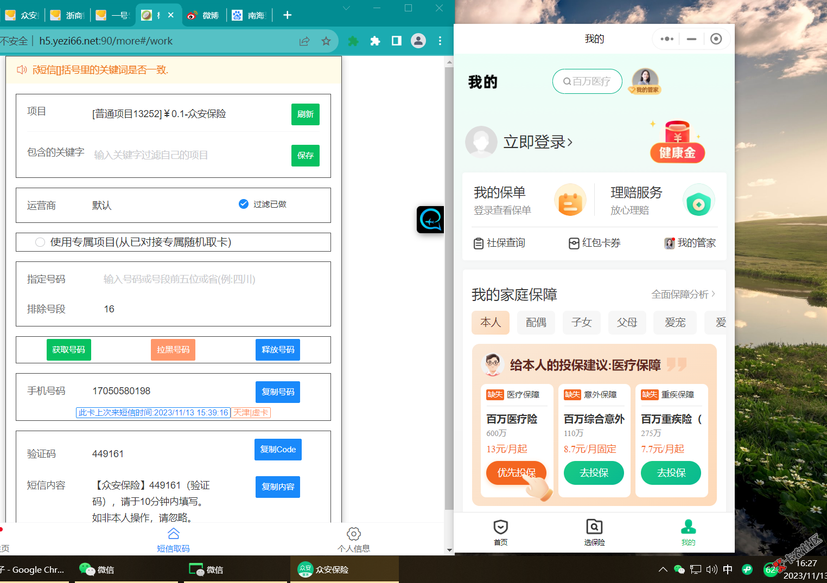Viewport: 827px width, 583px height.
Task: Open the Chrome profile avatar
Action: pyautogui.click(x=418, y=41)
